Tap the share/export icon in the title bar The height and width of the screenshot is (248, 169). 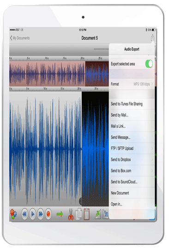(x=152, y=38)
